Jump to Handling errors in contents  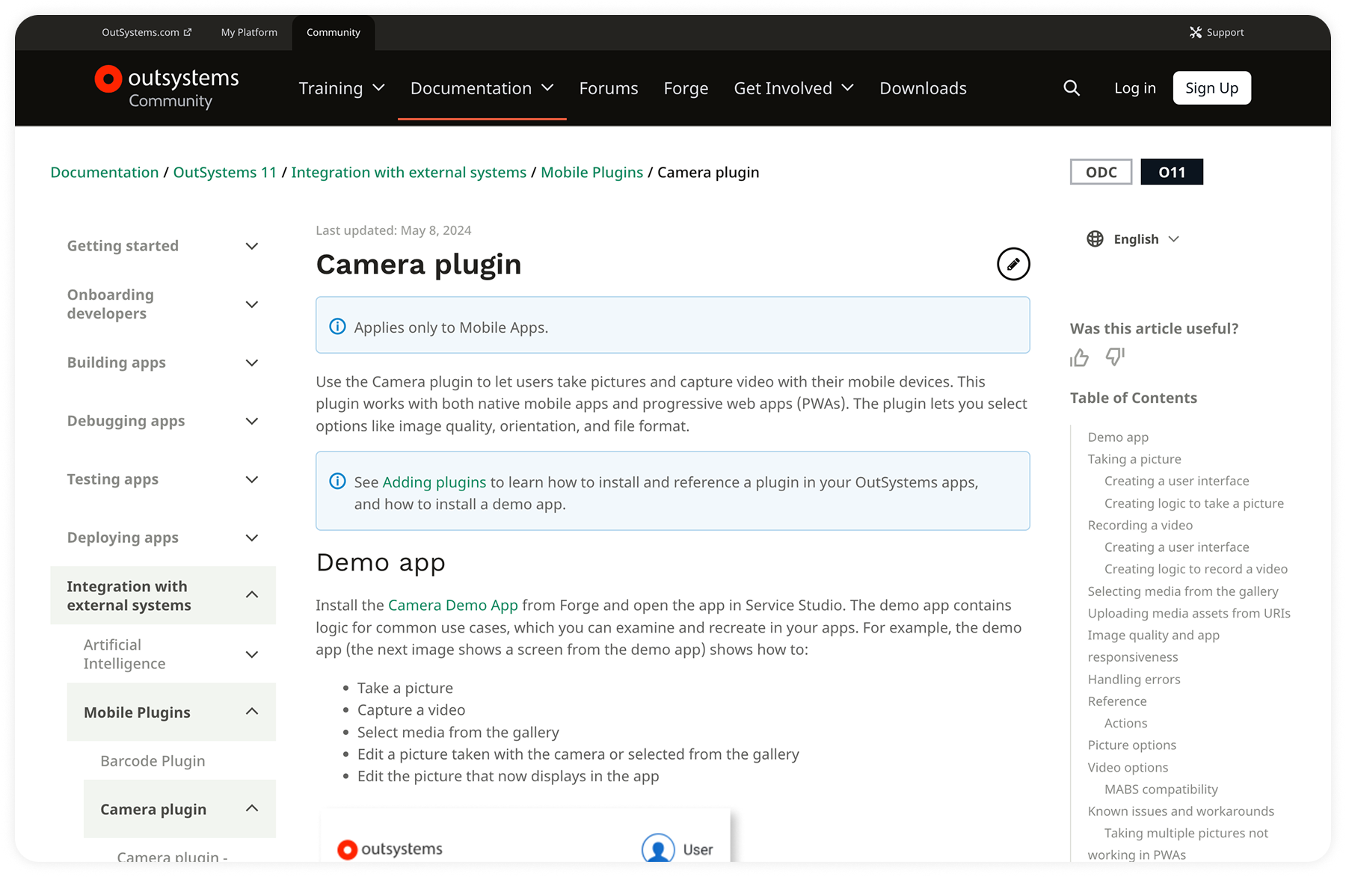(1134, 679)
